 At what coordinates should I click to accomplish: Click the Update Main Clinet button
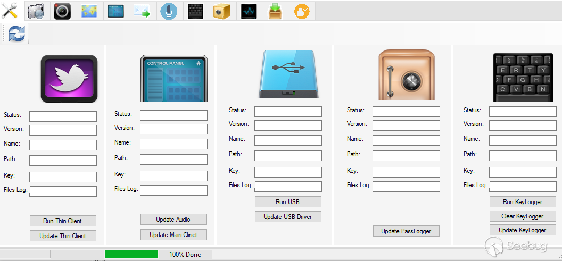[173, 235]
